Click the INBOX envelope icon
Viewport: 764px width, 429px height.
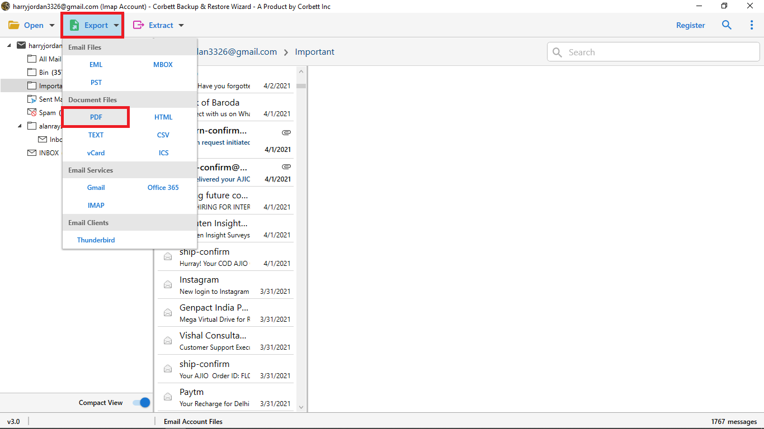tap(32, 152)
